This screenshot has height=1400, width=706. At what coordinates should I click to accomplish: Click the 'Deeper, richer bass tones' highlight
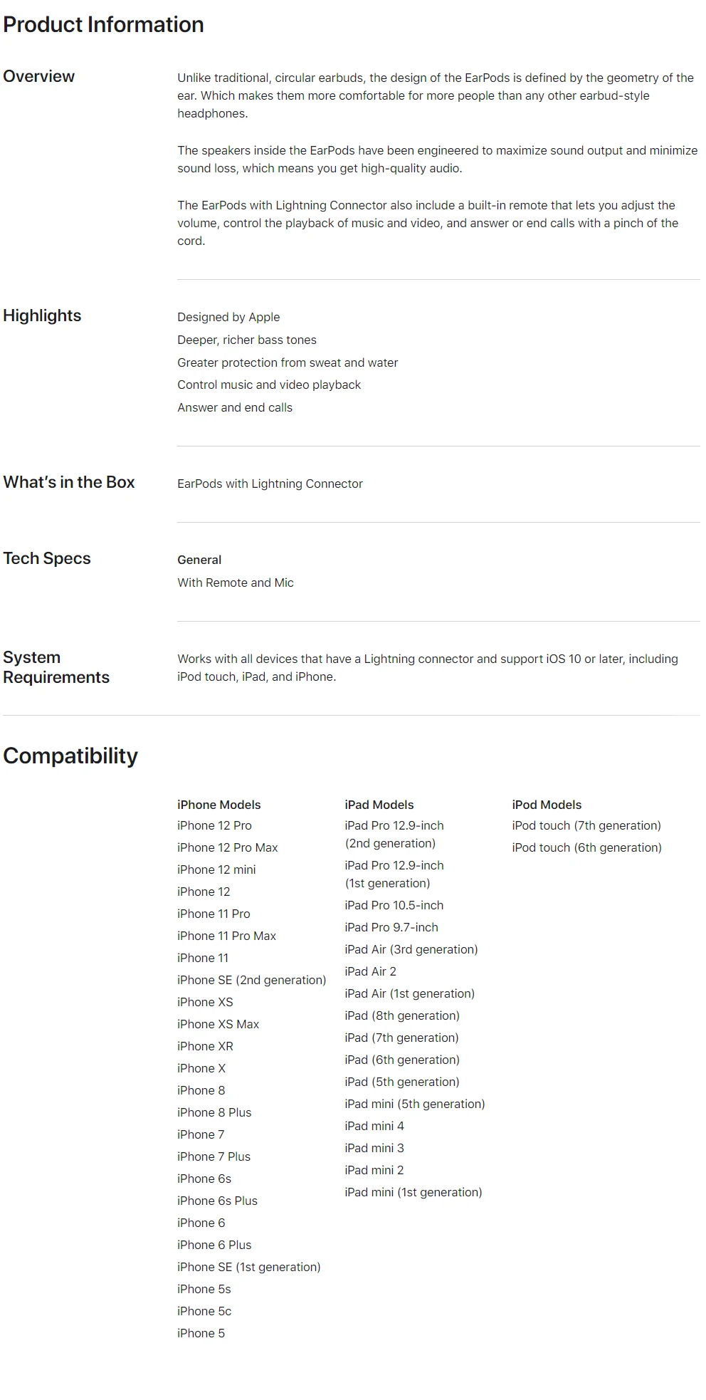click(x=246, y=340)
